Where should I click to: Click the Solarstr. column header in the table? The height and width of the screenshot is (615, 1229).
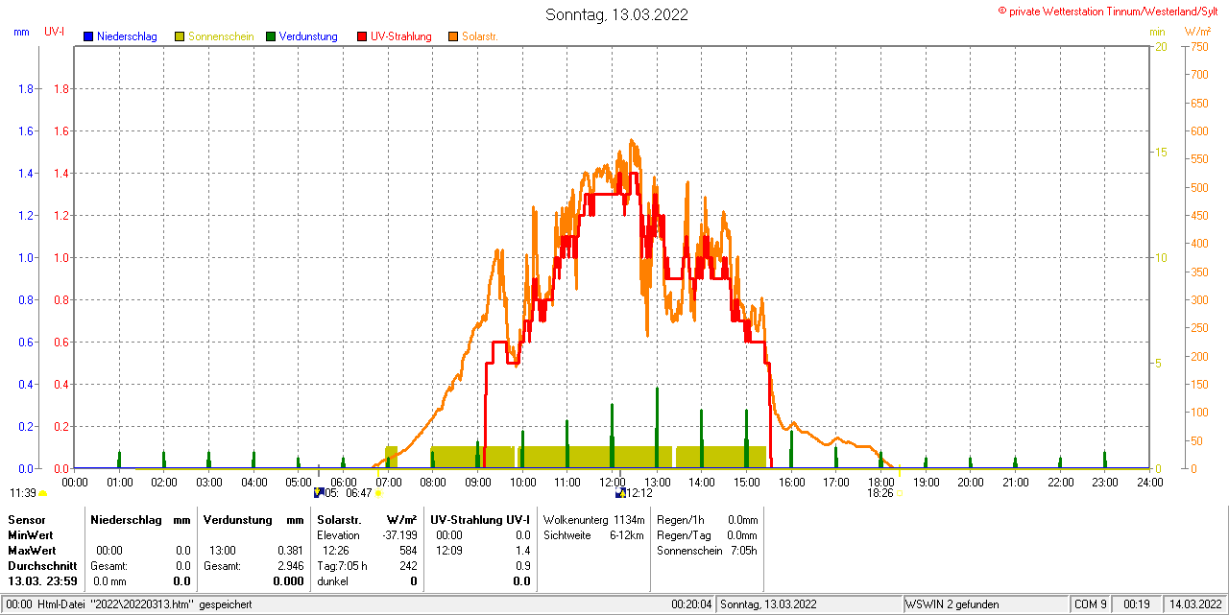pyautogui.click(x=338, y=519)
